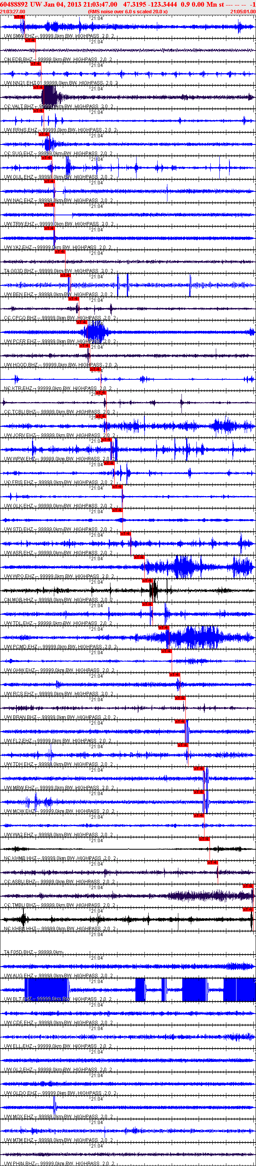The height and width of the screenshot is (1166, 256).
Task: Click the UW TRW EHZ station label
Action: tap(19, 224)
